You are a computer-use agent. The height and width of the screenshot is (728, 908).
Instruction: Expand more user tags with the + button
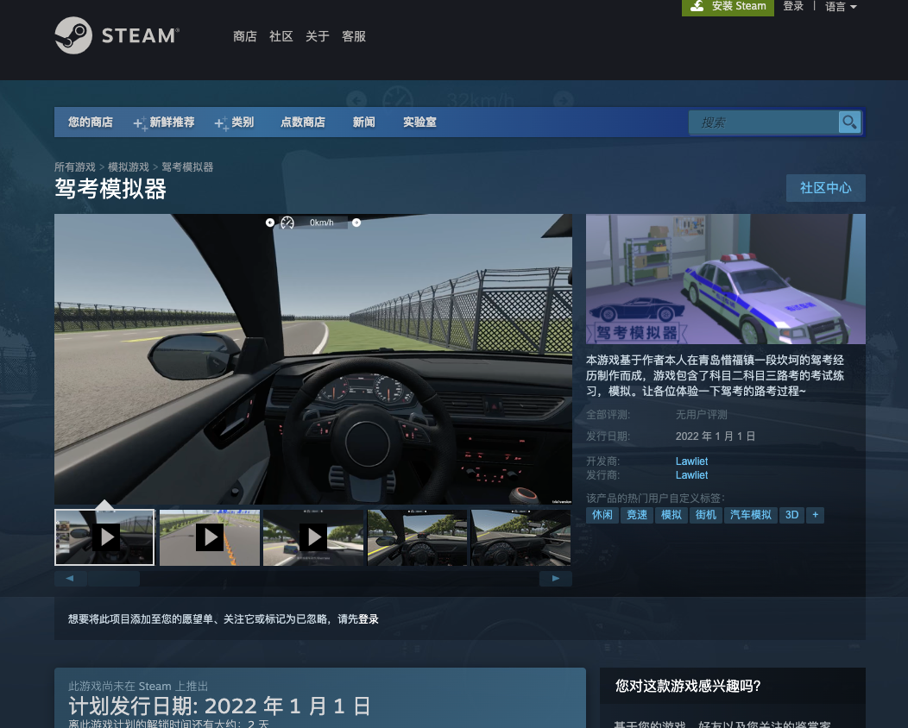tap(815, 514)
